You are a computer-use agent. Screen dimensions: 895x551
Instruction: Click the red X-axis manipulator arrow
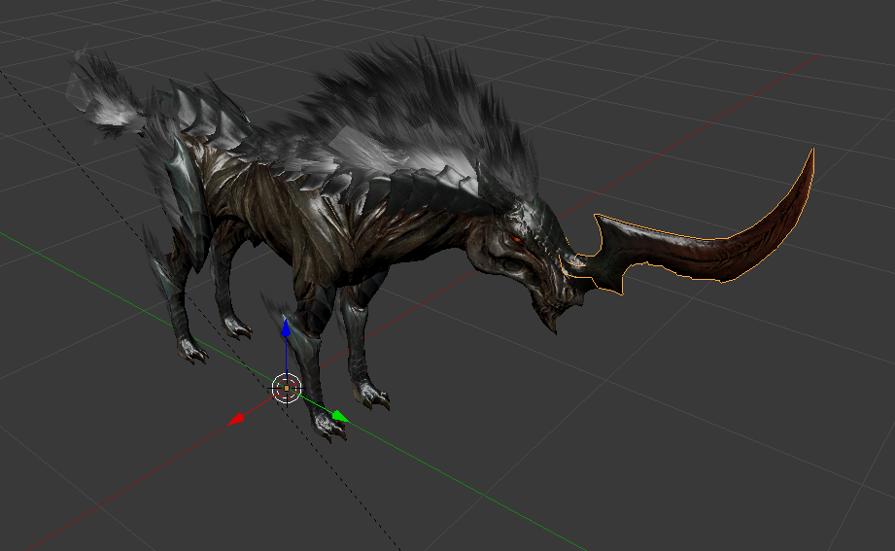(x=236, y=420)
